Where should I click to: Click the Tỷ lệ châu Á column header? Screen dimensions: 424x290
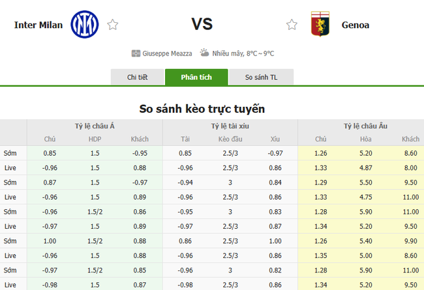(95, 125)
